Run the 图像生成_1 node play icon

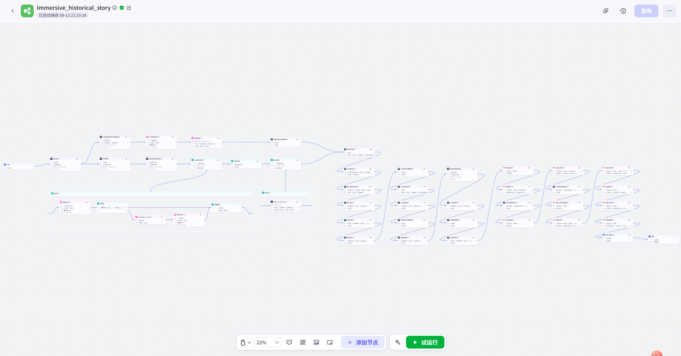(200, 215)
